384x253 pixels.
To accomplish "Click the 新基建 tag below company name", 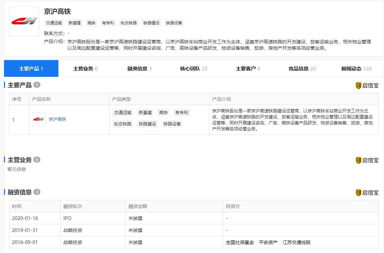I will point(75,23).
